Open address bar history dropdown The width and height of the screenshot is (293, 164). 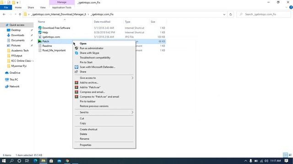[224, 14]
